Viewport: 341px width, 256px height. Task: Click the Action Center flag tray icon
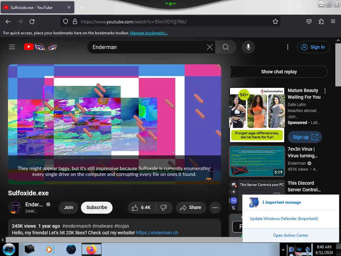coord(291,250)
